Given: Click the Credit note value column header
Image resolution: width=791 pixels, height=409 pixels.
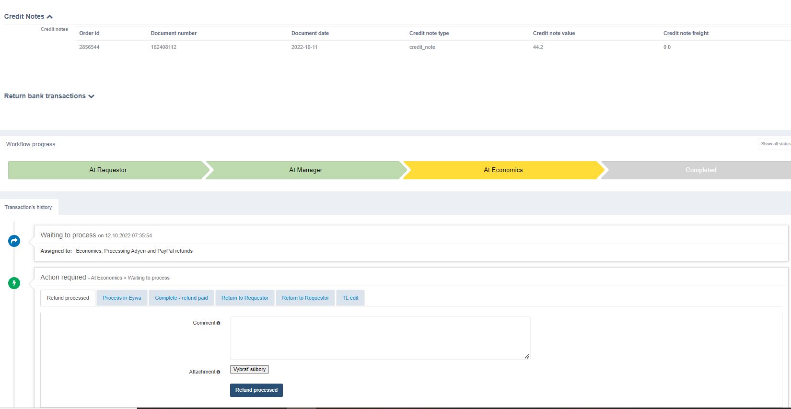Looking at the screenshot, I should pyautogui.click(x=554, y=33).
